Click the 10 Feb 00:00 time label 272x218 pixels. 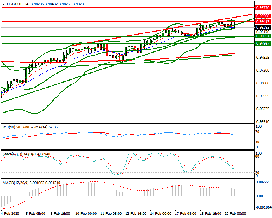pos(86,214)
